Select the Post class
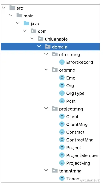This screenshot has width=103, height=185. (x=71, y=101)
